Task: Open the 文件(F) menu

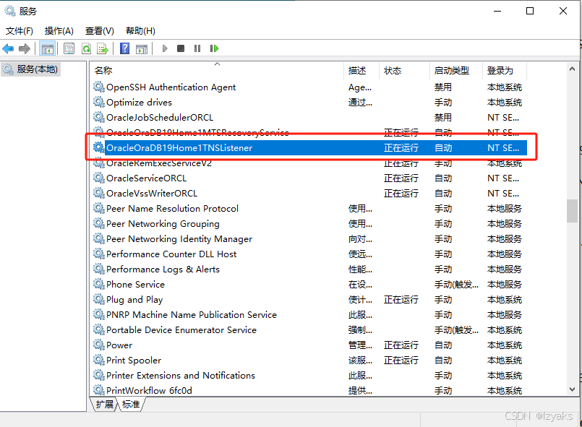Action: tap(20, 31)
